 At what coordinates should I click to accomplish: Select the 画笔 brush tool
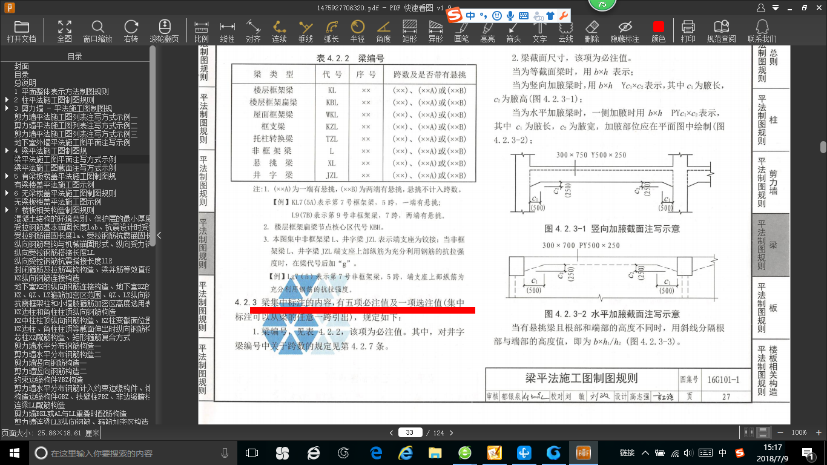pos(461,31)
